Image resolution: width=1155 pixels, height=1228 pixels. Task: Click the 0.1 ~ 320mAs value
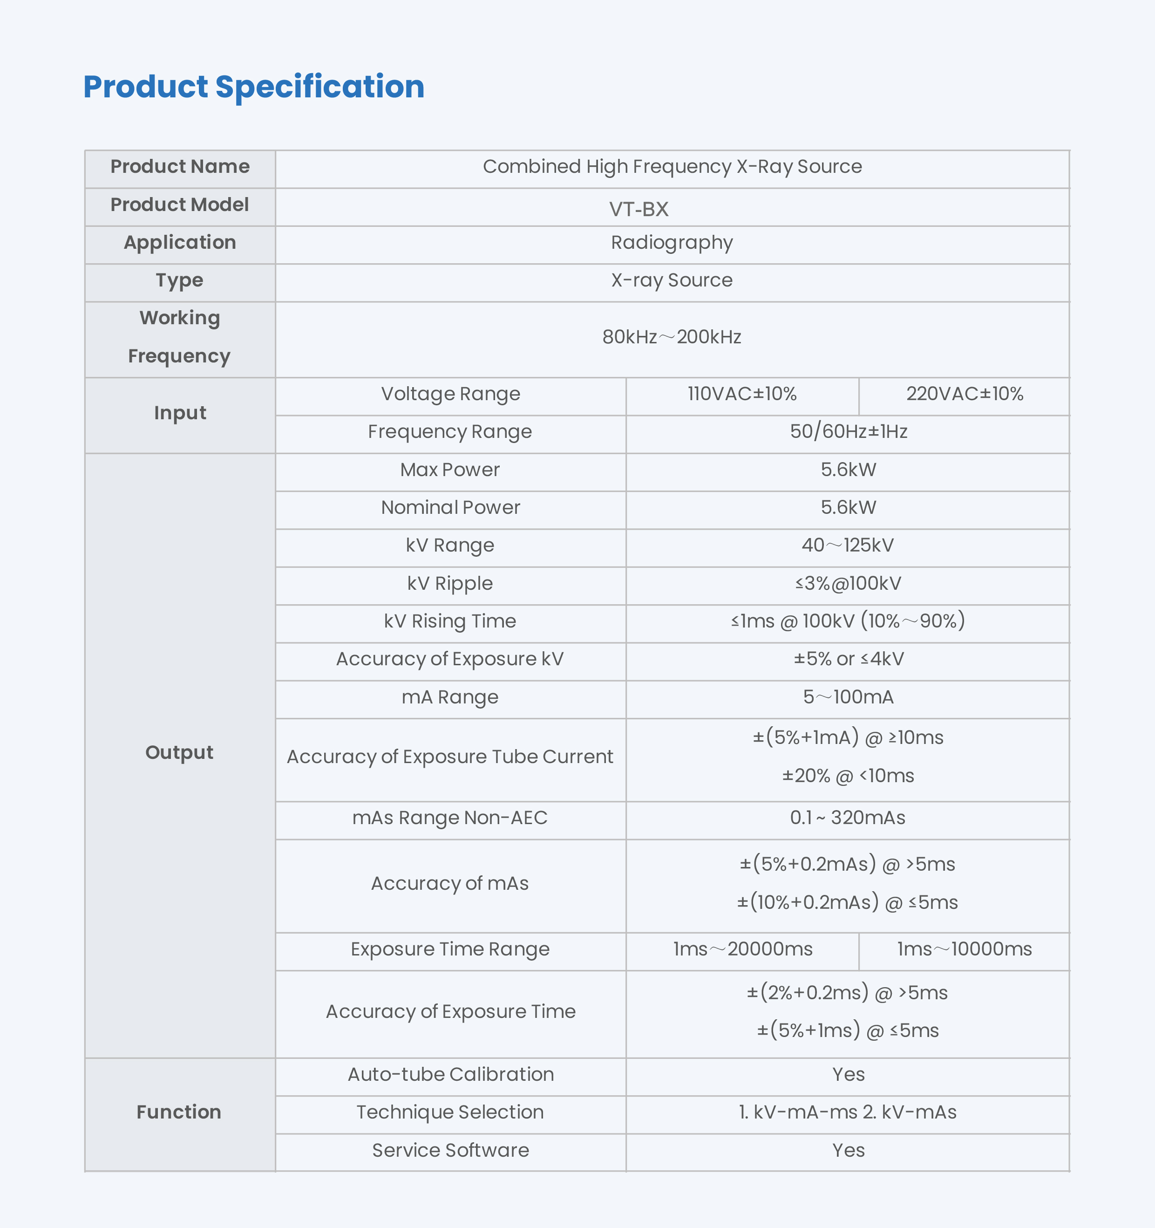[x=848, y=818]
